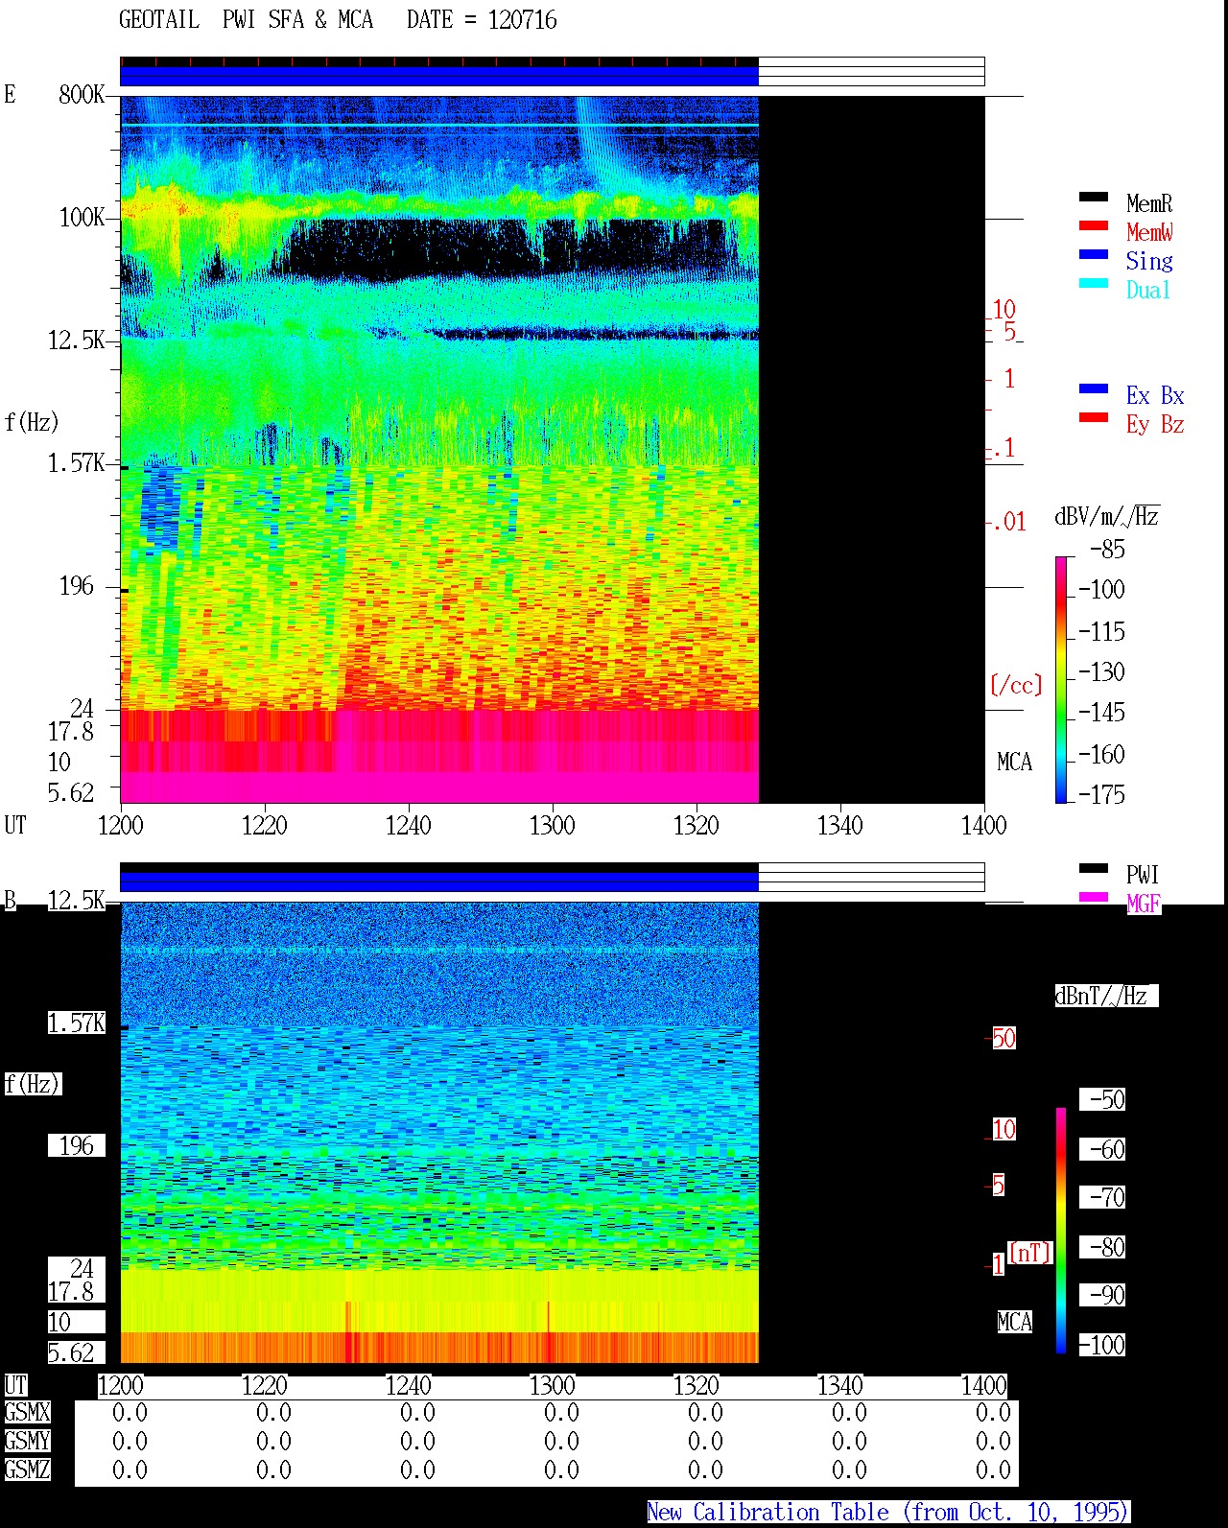Click the red 50 nT scale mark

1004,1038
